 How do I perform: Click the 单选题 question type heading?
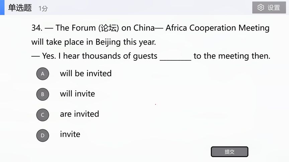pyautogui.click(x=20, y=8)
